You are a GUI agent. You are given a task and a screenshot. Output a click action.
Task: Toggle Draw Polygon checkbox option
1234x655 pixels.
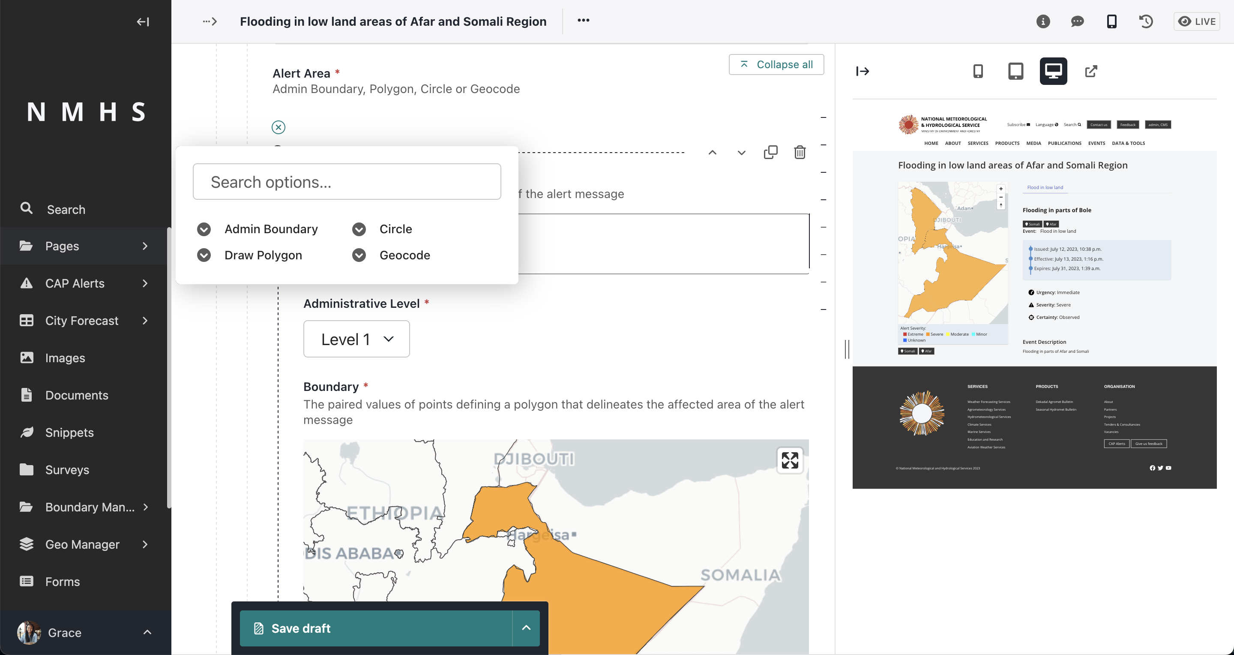point(203,254)
